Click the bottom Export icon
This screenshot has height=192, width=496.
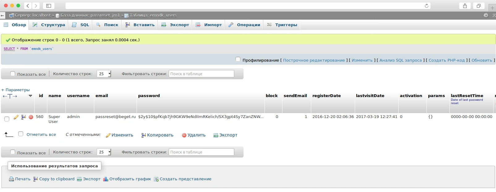click(79, 179)
